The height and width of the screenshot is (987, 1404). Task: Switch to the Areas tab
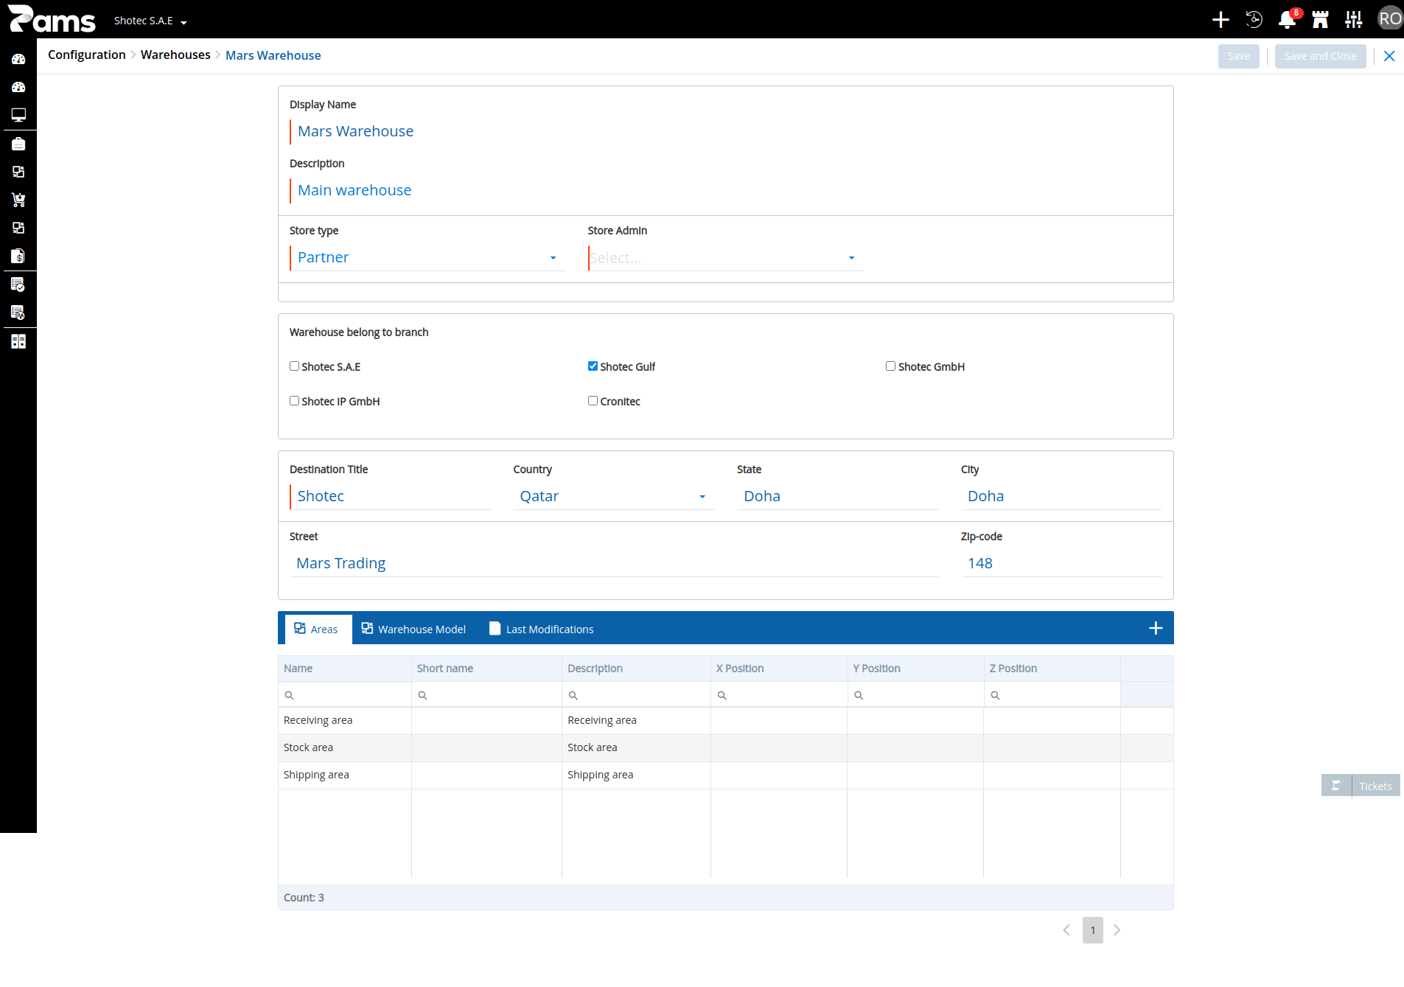pyautogui.click(x=318, y=629)
